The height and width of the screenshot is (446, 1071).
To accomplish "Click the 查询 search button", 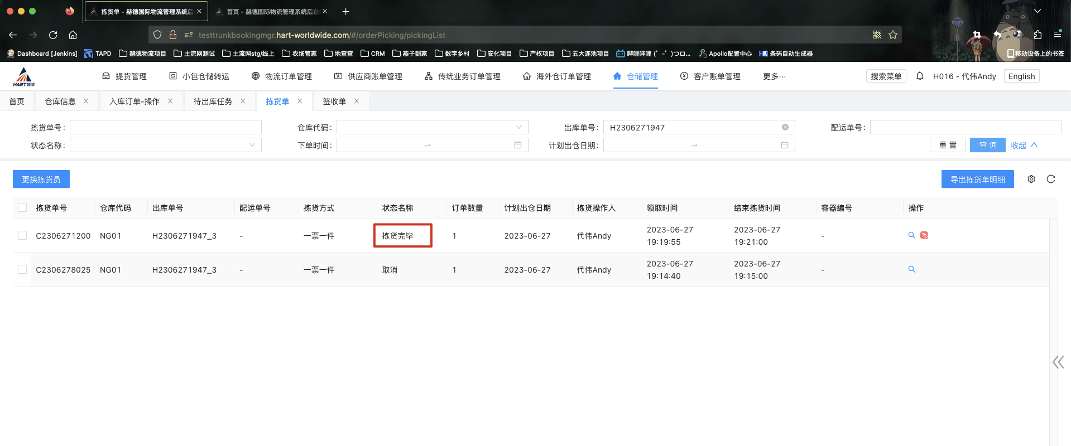I will click(x=987, y=145).
